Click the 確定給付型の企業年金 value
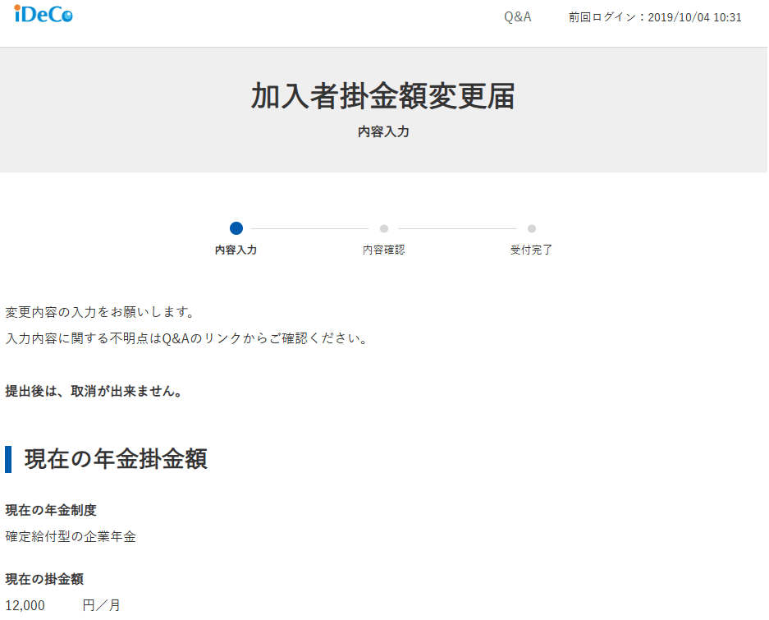Screen dimensions: 769x620 [71, 536]
